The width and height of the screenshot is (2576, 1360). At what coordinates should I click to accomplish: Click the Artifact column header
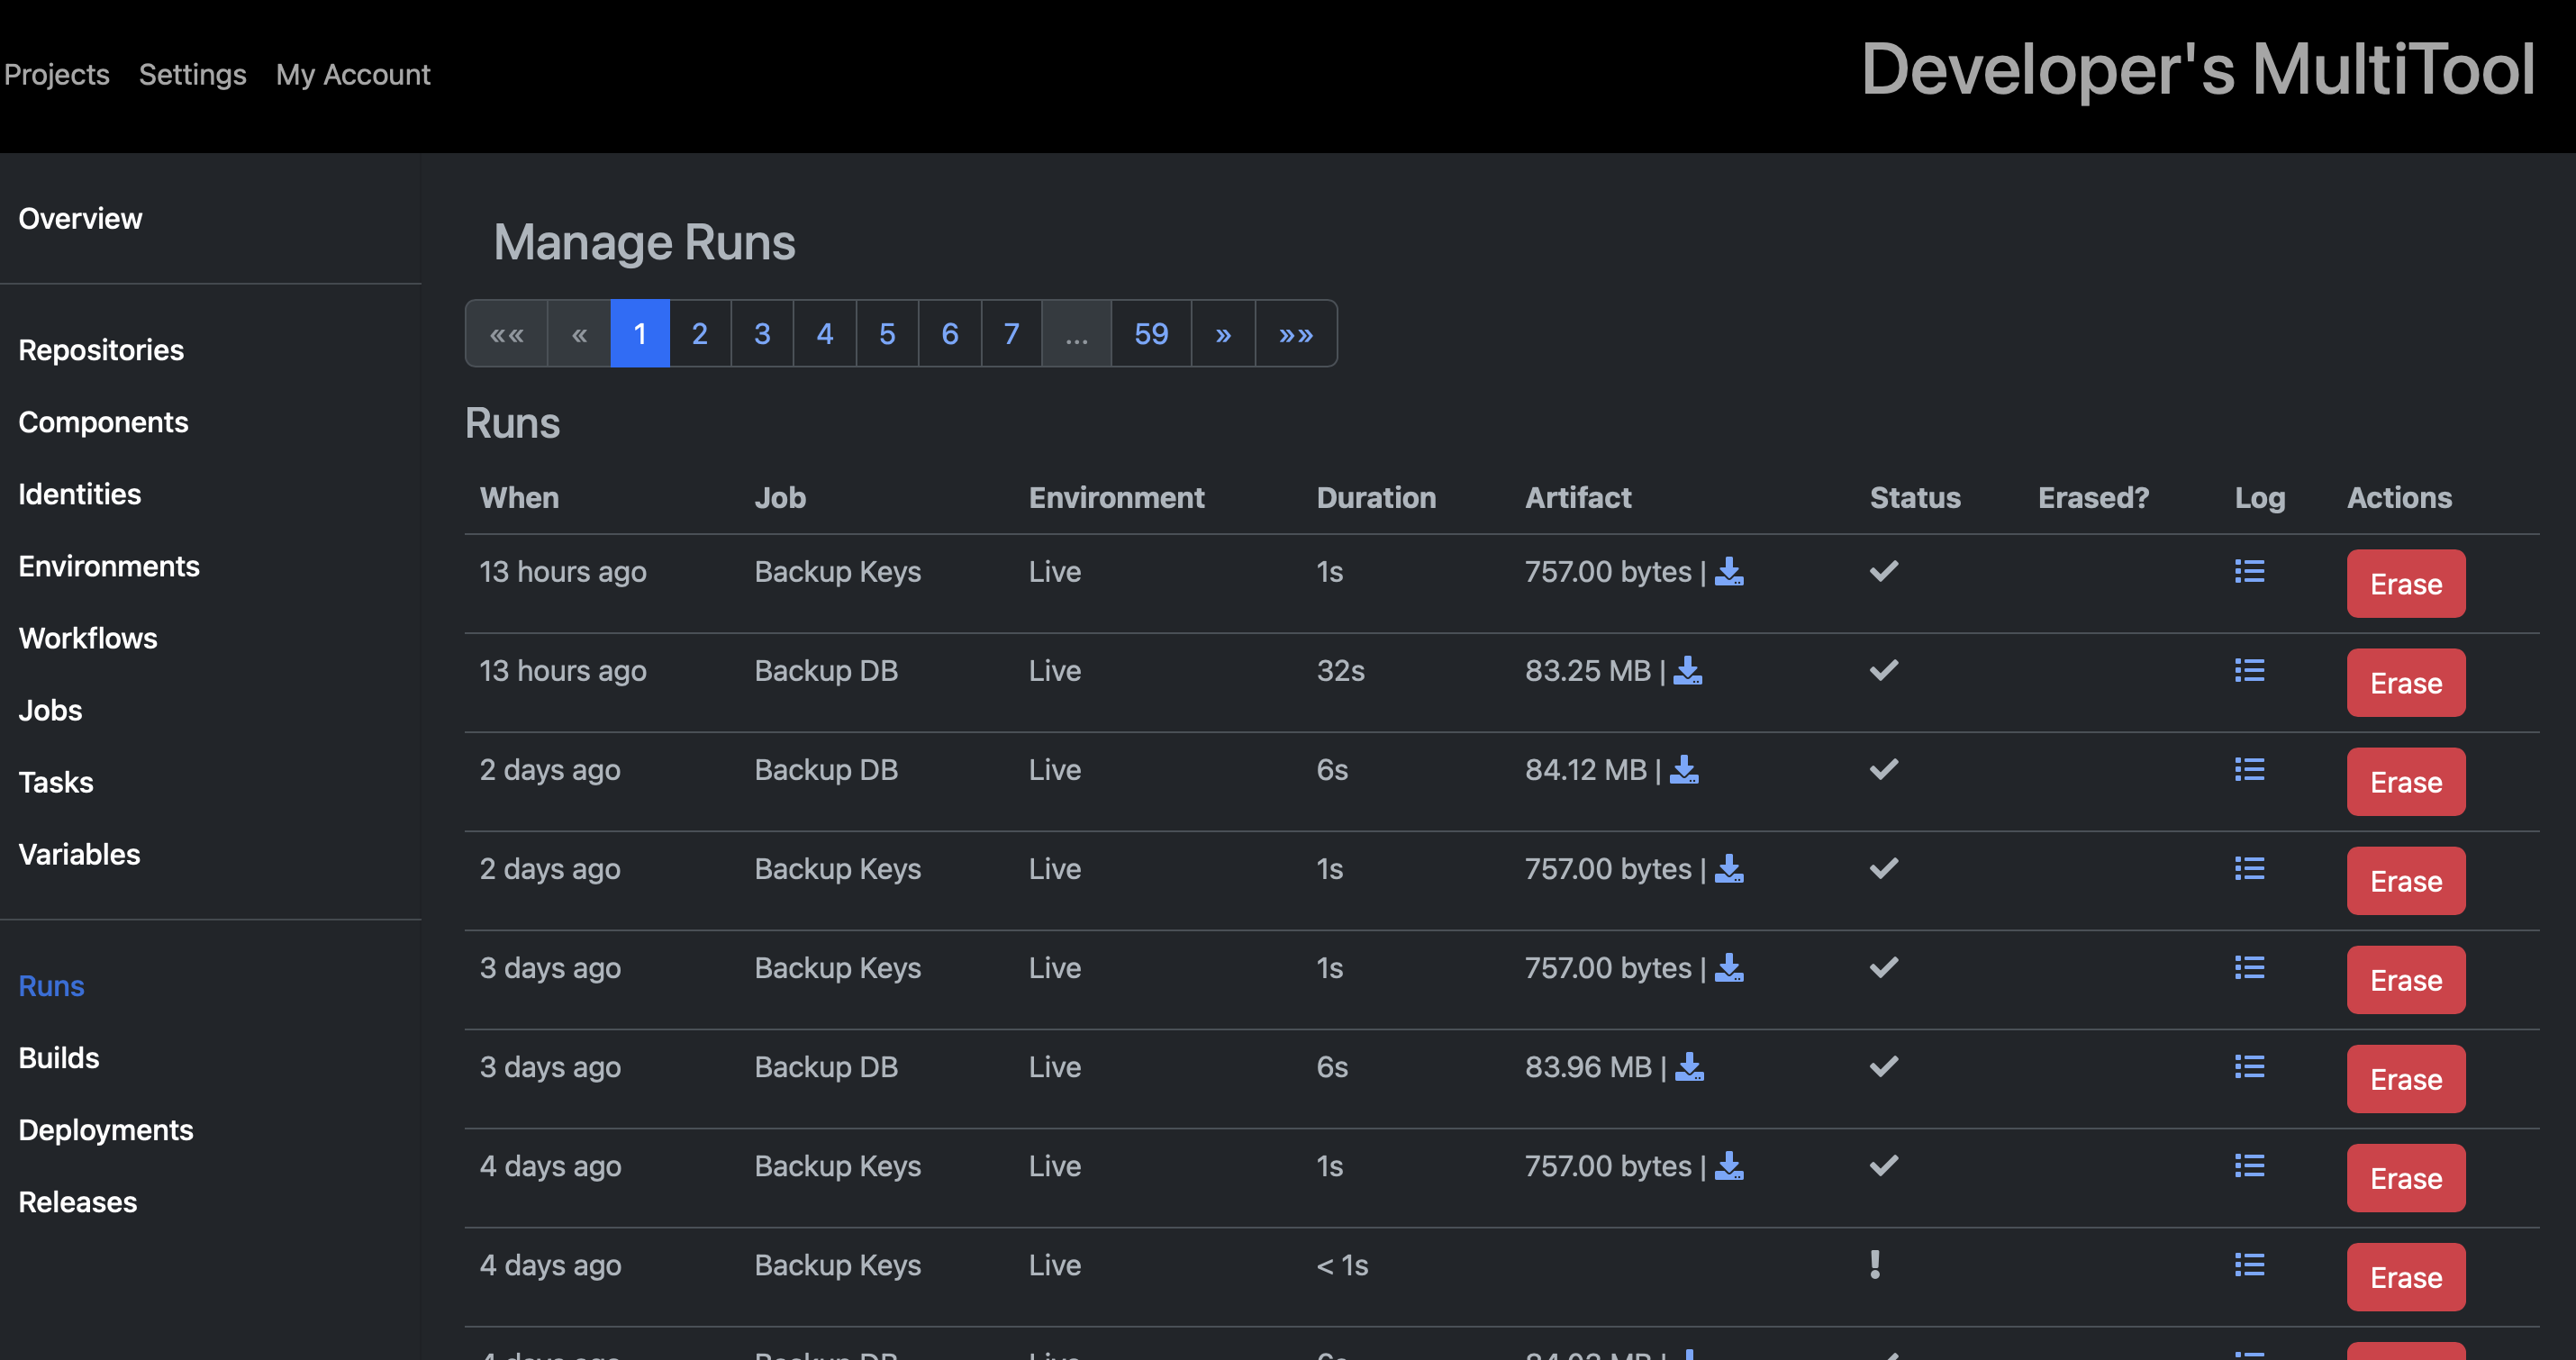1577,498
